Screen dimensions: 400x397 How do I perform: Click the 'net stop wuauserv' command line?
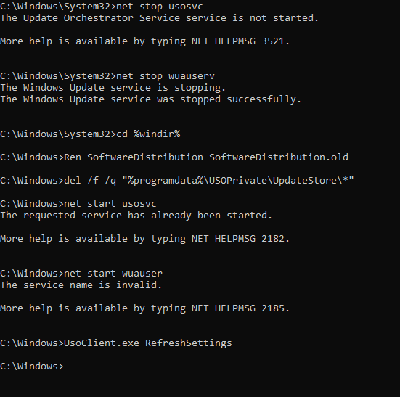tap(107, 76)
